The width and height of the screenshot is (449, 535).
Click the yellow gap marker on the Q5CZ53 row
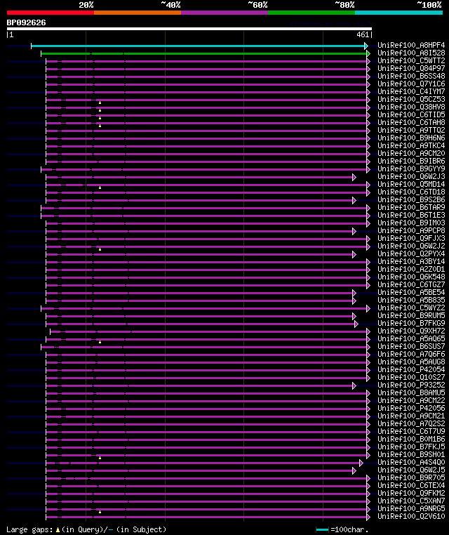point(100,103)
